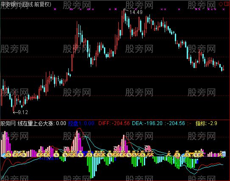Click the last magenta cross marker on top row
230x181 pixels.
[x=224, y=9]
